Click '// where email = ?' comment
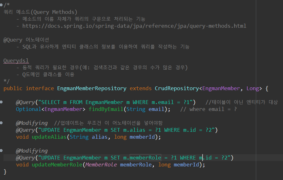This screenshot has height=180, width=283. tap(209, 109)
